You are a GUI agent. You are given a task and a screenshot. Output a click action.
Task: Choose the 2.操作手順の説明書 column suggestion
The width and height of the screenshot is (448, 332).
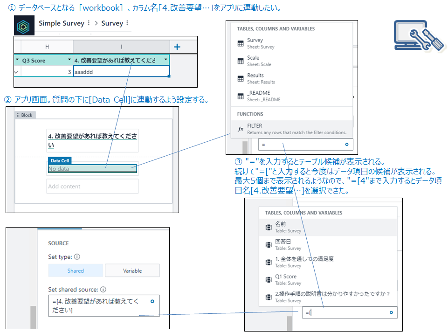point(328,297)
